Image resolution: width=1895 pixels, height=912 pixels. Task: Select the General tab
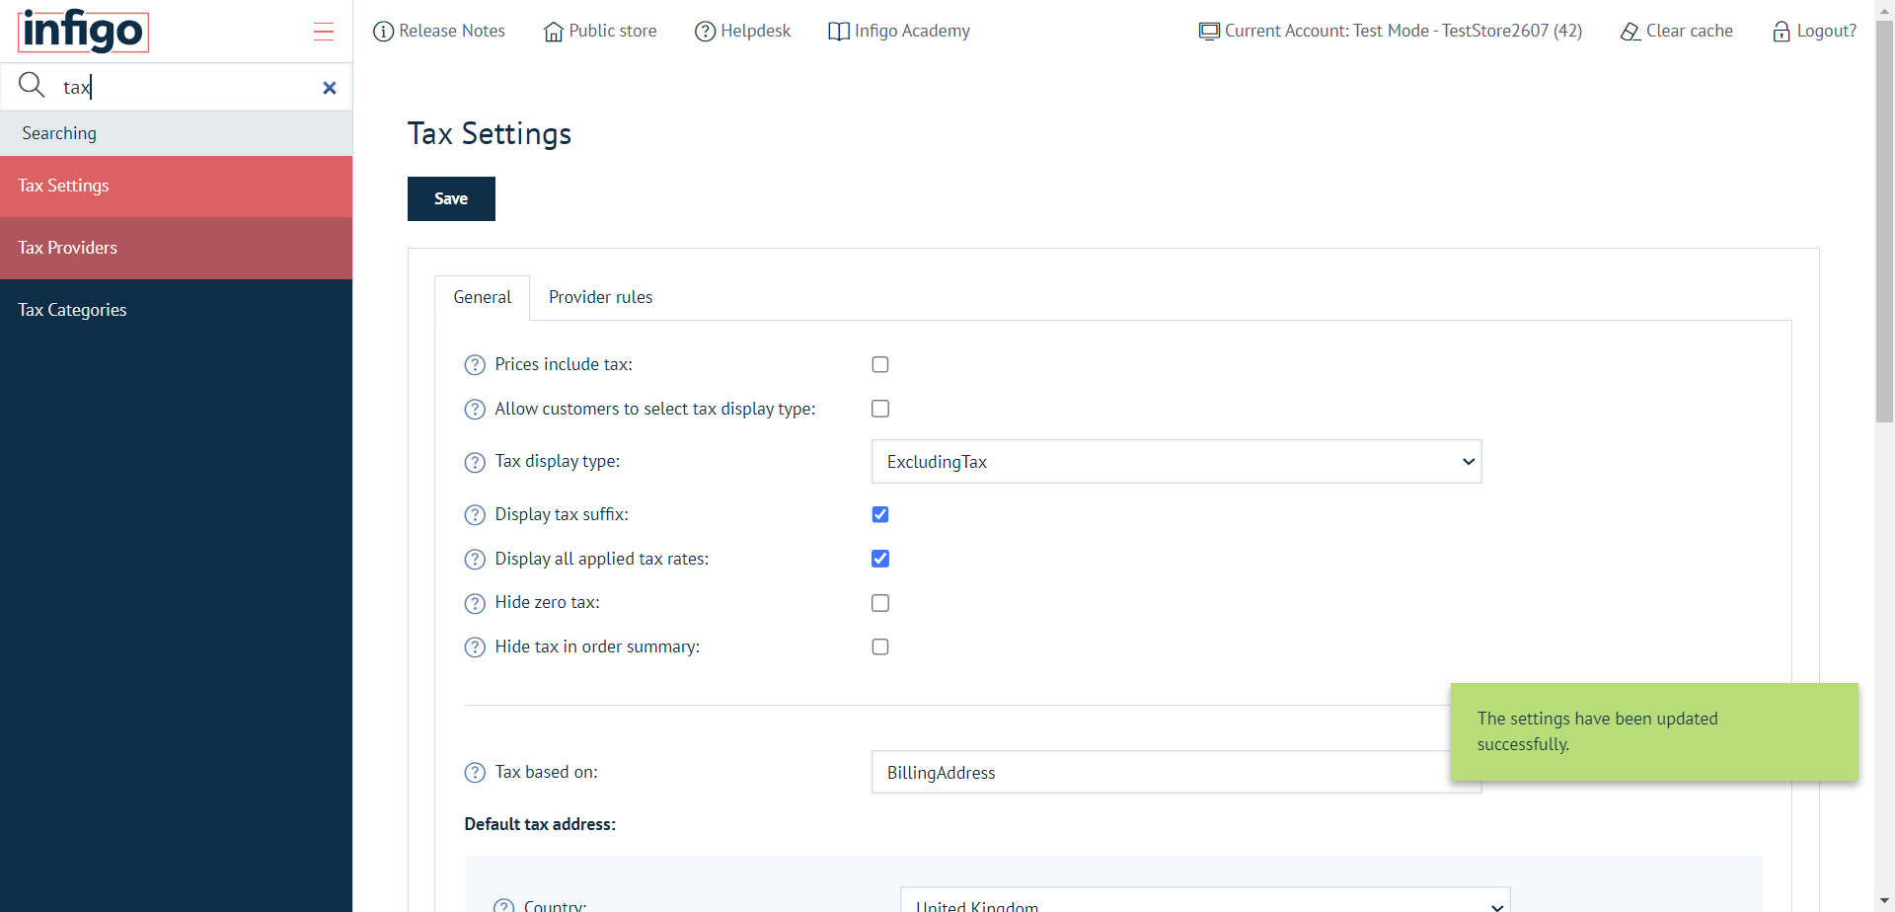pos(483,297)
